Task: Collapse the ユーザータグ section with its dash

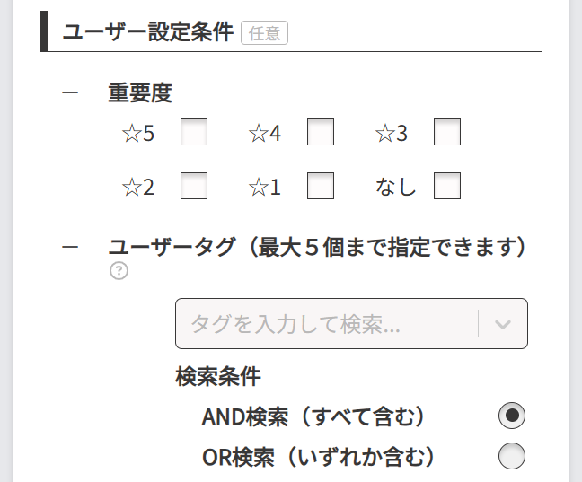Action: point(70,246)
